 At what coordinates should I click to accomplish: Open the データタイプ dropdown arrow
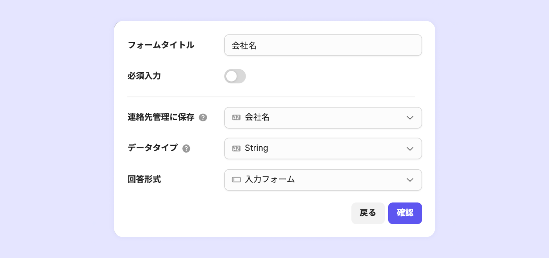pos(410,149)
